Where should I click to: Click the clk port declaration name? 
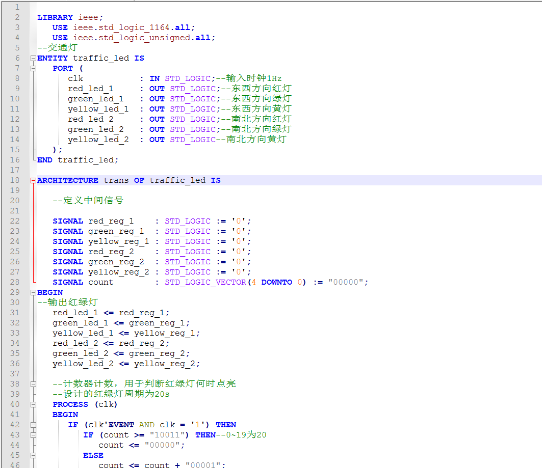[75, 78]
